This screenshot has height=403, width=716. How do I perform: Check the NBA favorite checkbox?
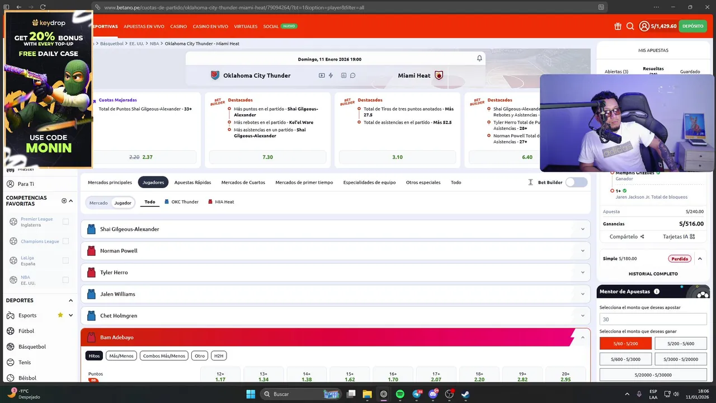pos(65,280)
